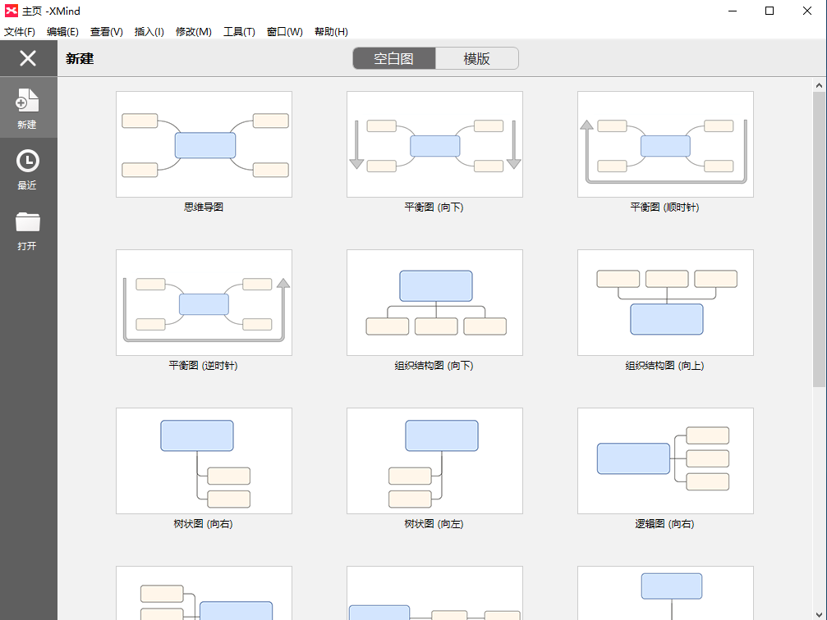Open the 文件(F) menu
Image resolution: width=827 pixels, height=620 pixels.
pyautogui.click(x=20, y=32)
